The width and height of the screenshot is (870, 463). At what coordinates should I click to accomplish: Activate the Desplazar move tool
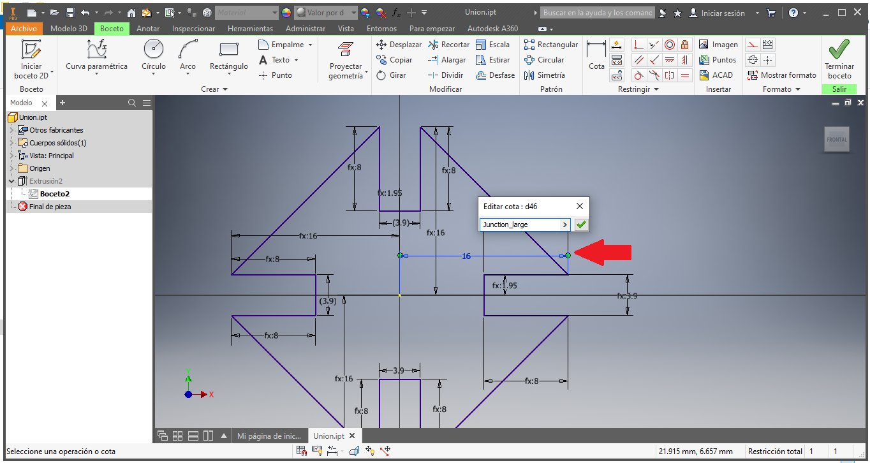click(x=399, y=45)
